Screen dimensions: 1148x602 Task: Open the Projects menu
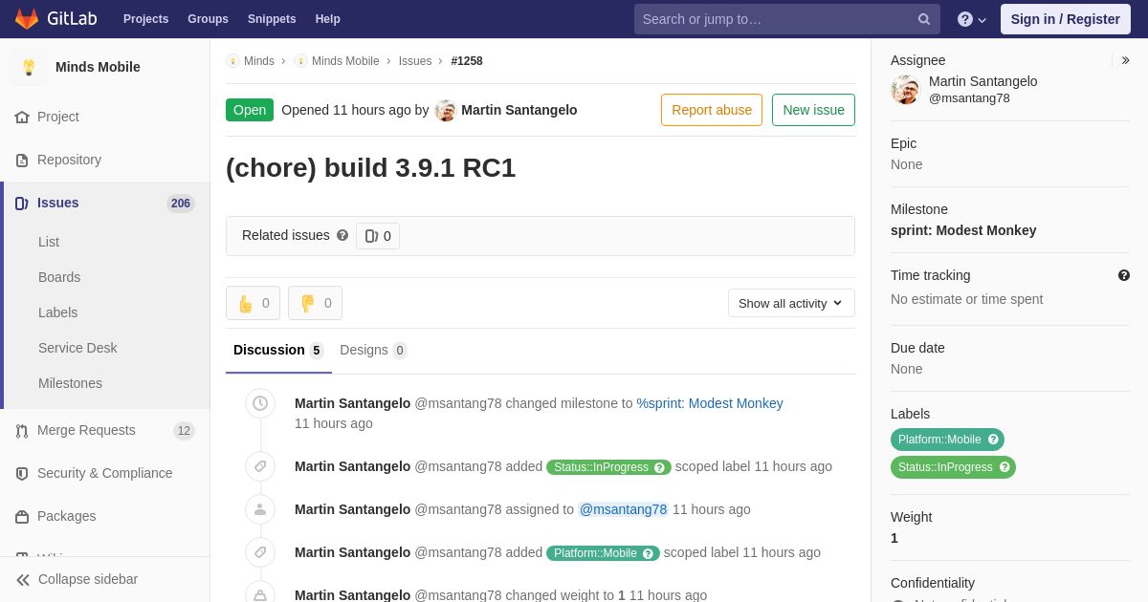145,19
